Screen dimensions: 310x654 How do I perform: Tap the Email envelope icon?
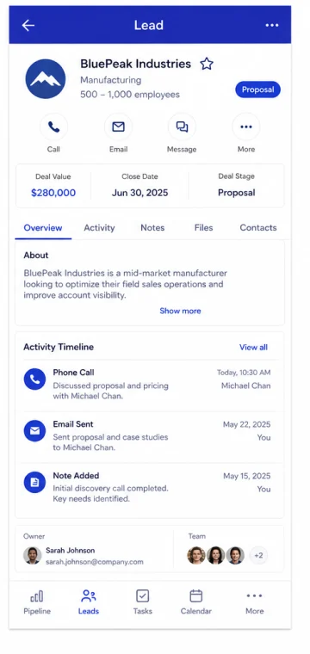point(119,126)
